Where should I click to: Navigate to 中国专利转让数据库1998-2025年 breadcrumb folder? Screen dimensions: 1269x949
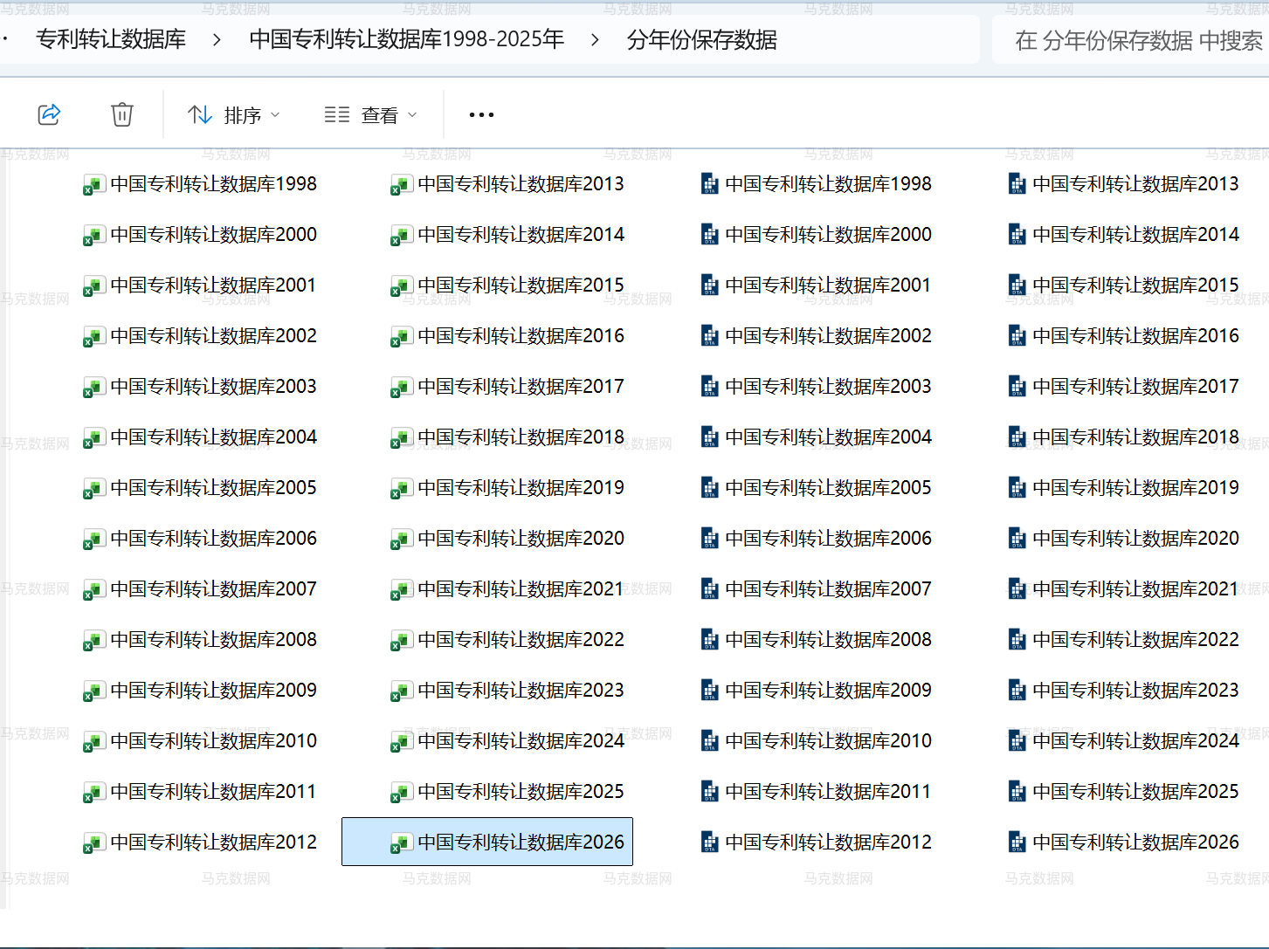pyautogui.click(x=406, y=40)
